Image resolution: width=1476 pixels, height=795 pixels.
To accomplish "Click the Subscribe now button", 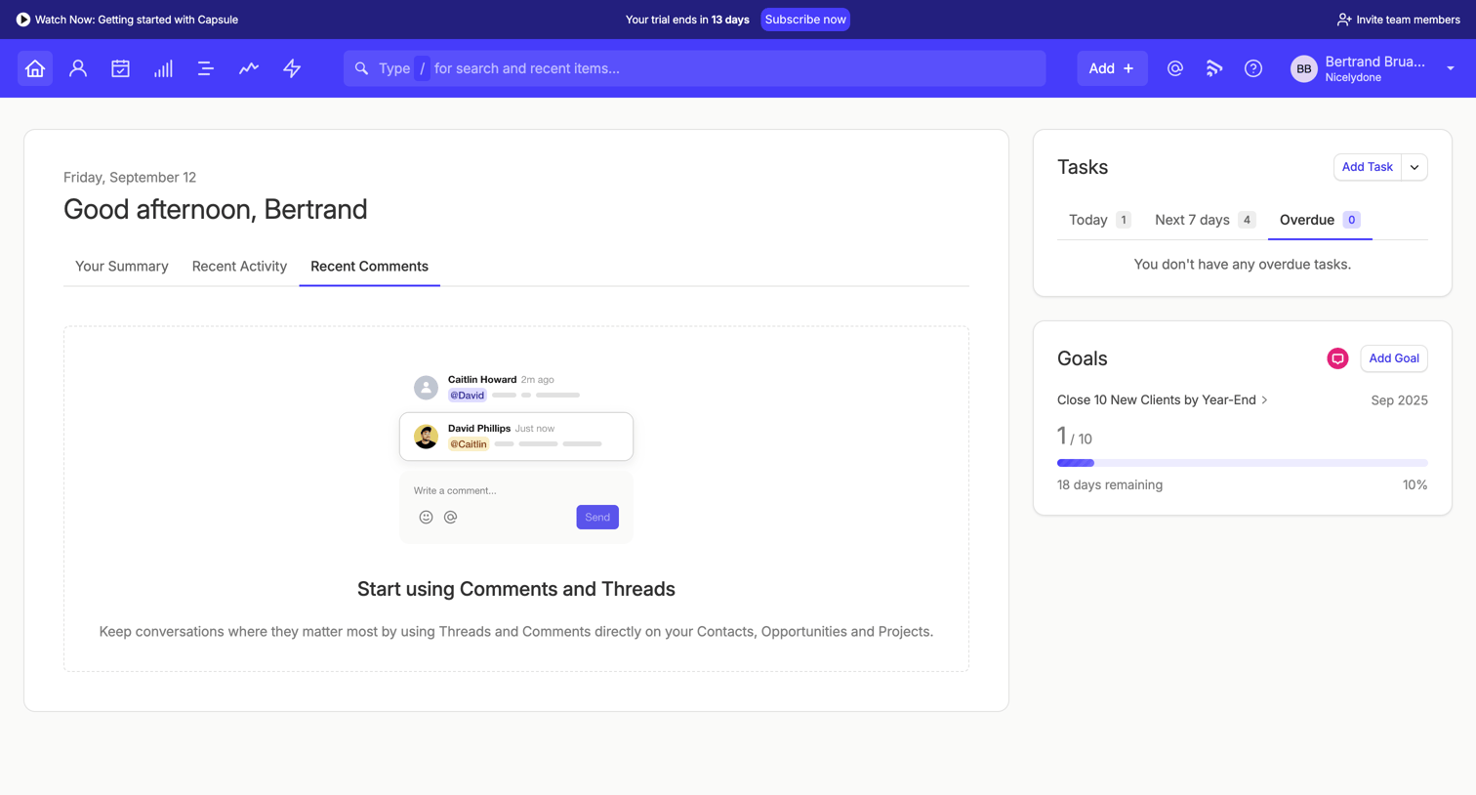I will pos(805,20).
